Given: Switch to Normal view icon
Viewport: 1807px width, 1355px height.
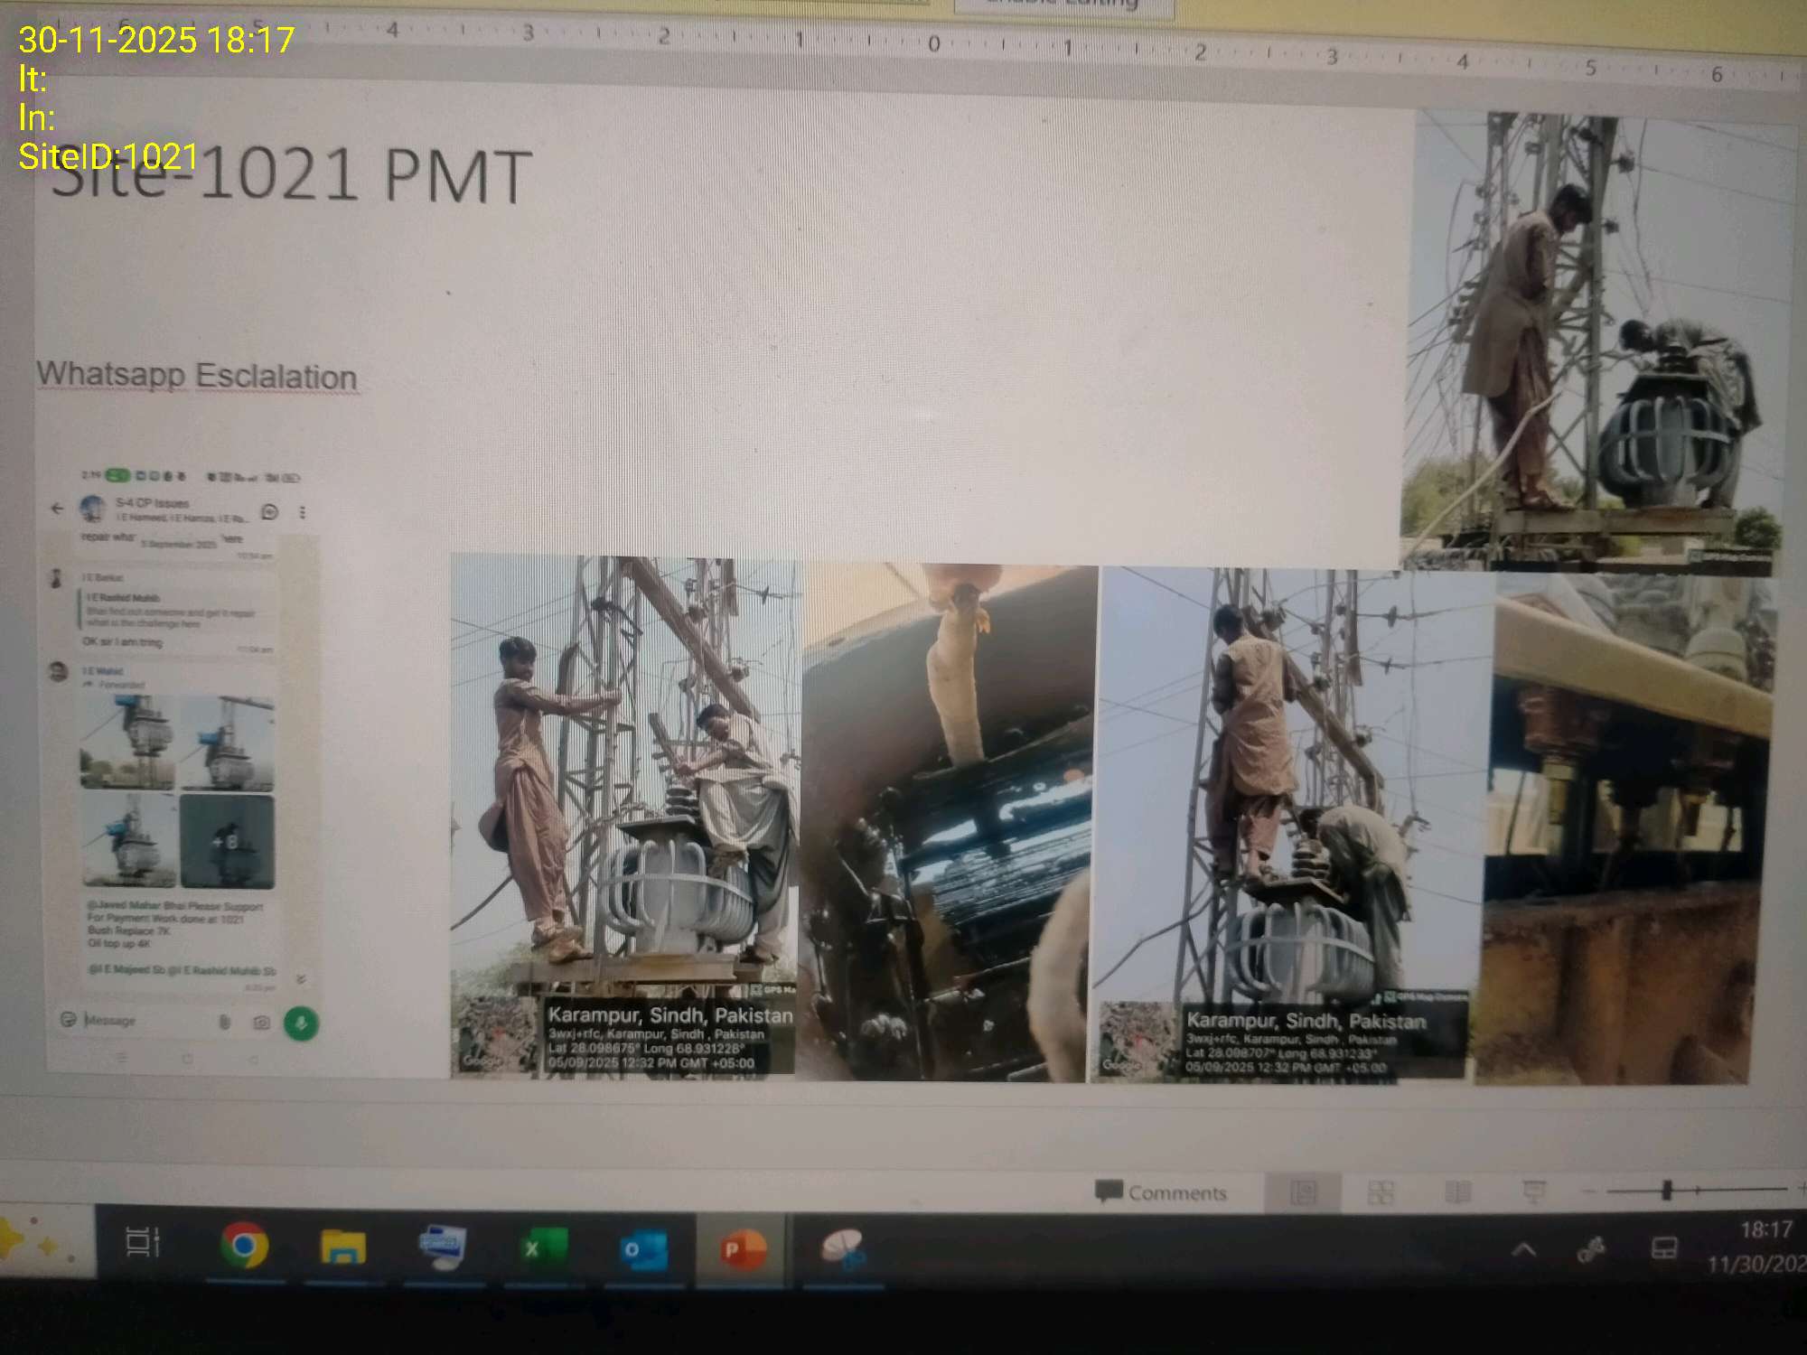Looking at the screenshot, I should (x=1302, y=1192).
